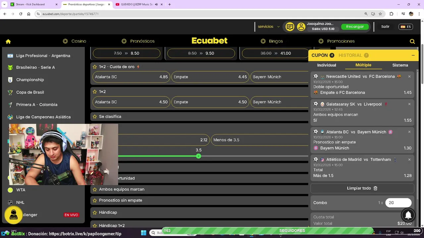Screen dimensions: 424x238
Task: Open the notifications bell icon
Action: (x=408, y=215)
